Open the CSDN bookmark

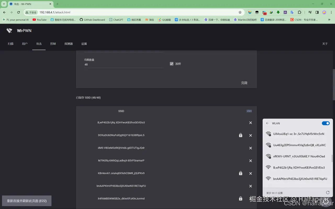click(304, 20)
